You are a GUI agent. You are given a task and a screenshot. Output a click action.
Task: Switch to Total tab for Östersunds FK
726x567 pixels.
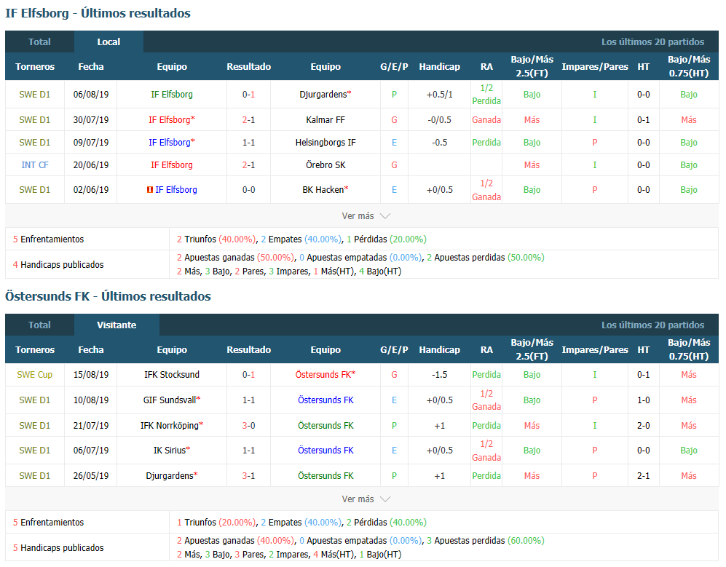[x=39, y=325]
